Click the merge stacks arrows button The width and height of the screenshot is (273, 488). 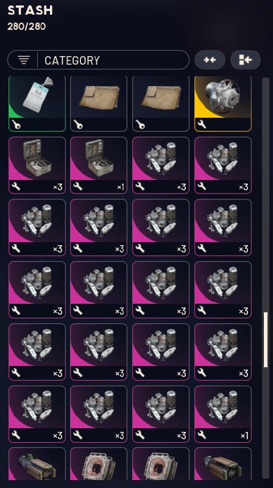[210, 60]
